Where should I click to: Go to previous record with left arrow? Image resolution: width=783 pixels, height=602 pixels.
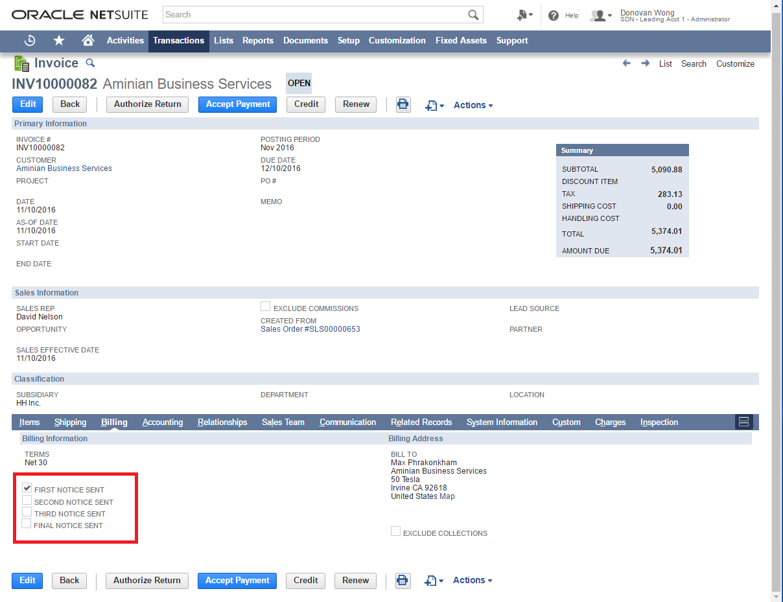click(x=626, y=64)
